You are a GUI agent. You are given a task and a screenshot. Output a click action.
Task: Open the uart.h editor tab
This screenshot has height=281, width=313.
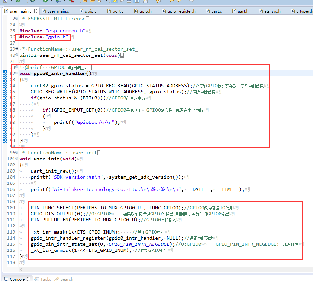tap(240, 11)
